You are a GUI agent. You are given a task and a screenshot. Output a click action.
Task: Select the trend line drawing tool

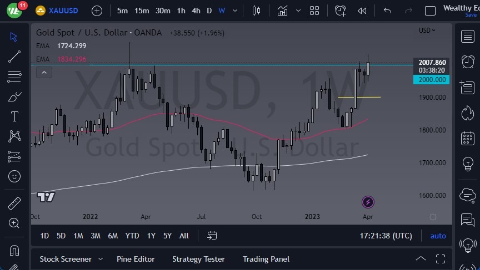(x=14, y=57)
